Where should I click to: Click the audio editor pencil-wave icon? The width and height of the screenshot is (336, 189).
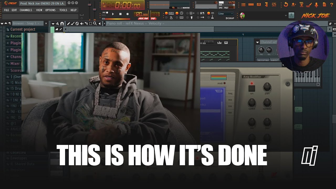(309, 5)
